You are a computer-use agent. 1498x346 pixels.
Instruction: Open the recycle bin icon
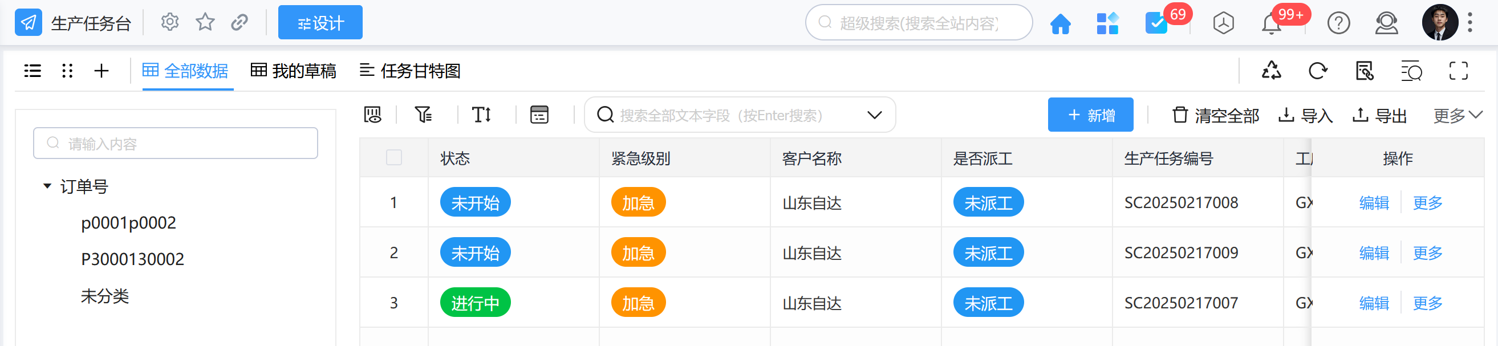click(x=1271, y=71)
